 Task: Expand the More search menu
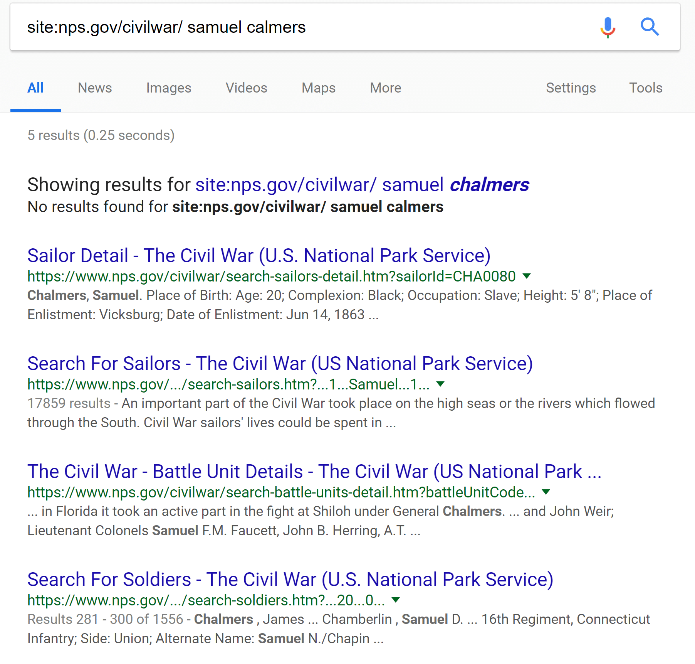point(386,88)
